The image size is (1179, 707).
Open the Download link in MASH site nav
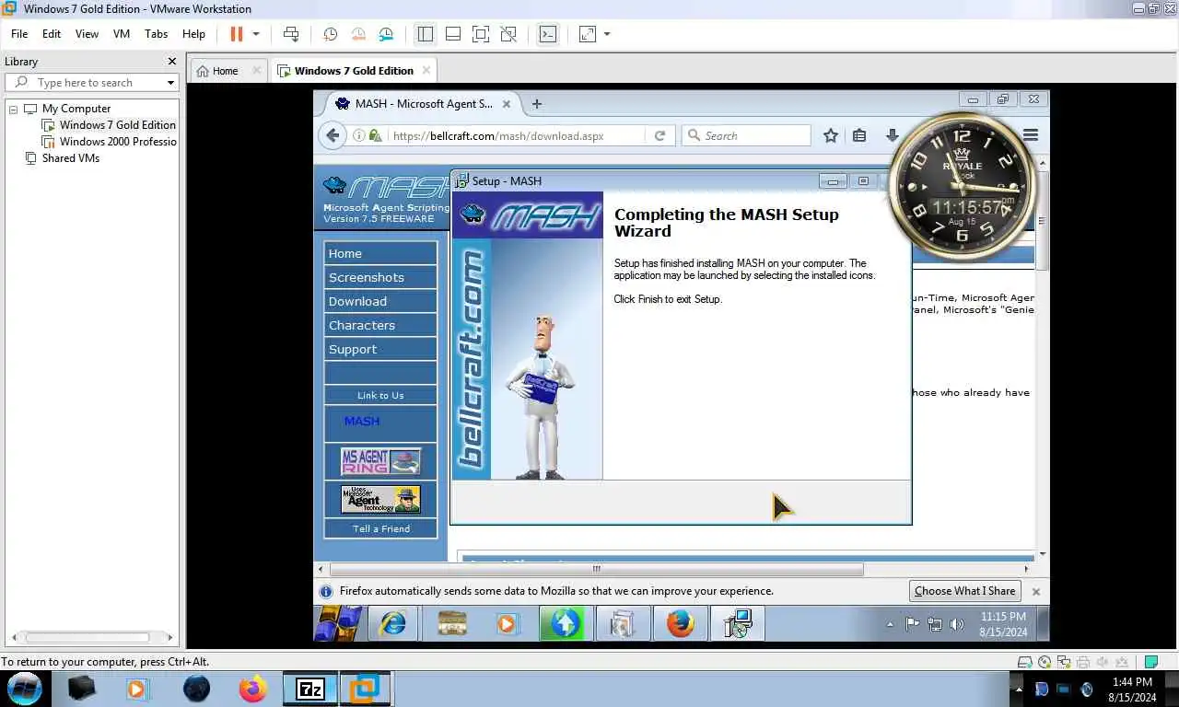(x=380, y=301)
